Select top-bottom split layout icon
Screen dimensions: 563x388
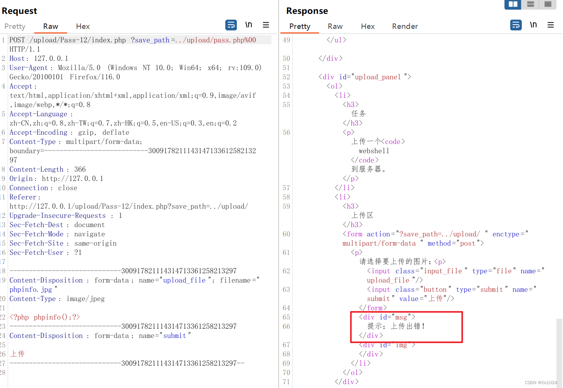click(530, 4)
